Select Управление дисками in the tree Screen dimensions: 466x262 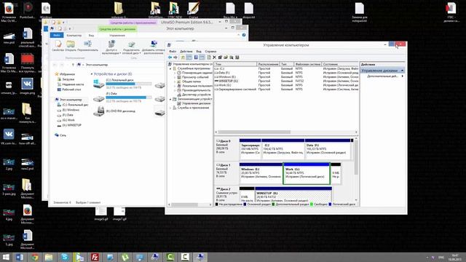[x=196, y=103]
